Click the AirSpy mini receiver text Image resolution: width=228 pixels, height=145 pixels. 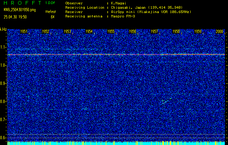coord(151,12)
